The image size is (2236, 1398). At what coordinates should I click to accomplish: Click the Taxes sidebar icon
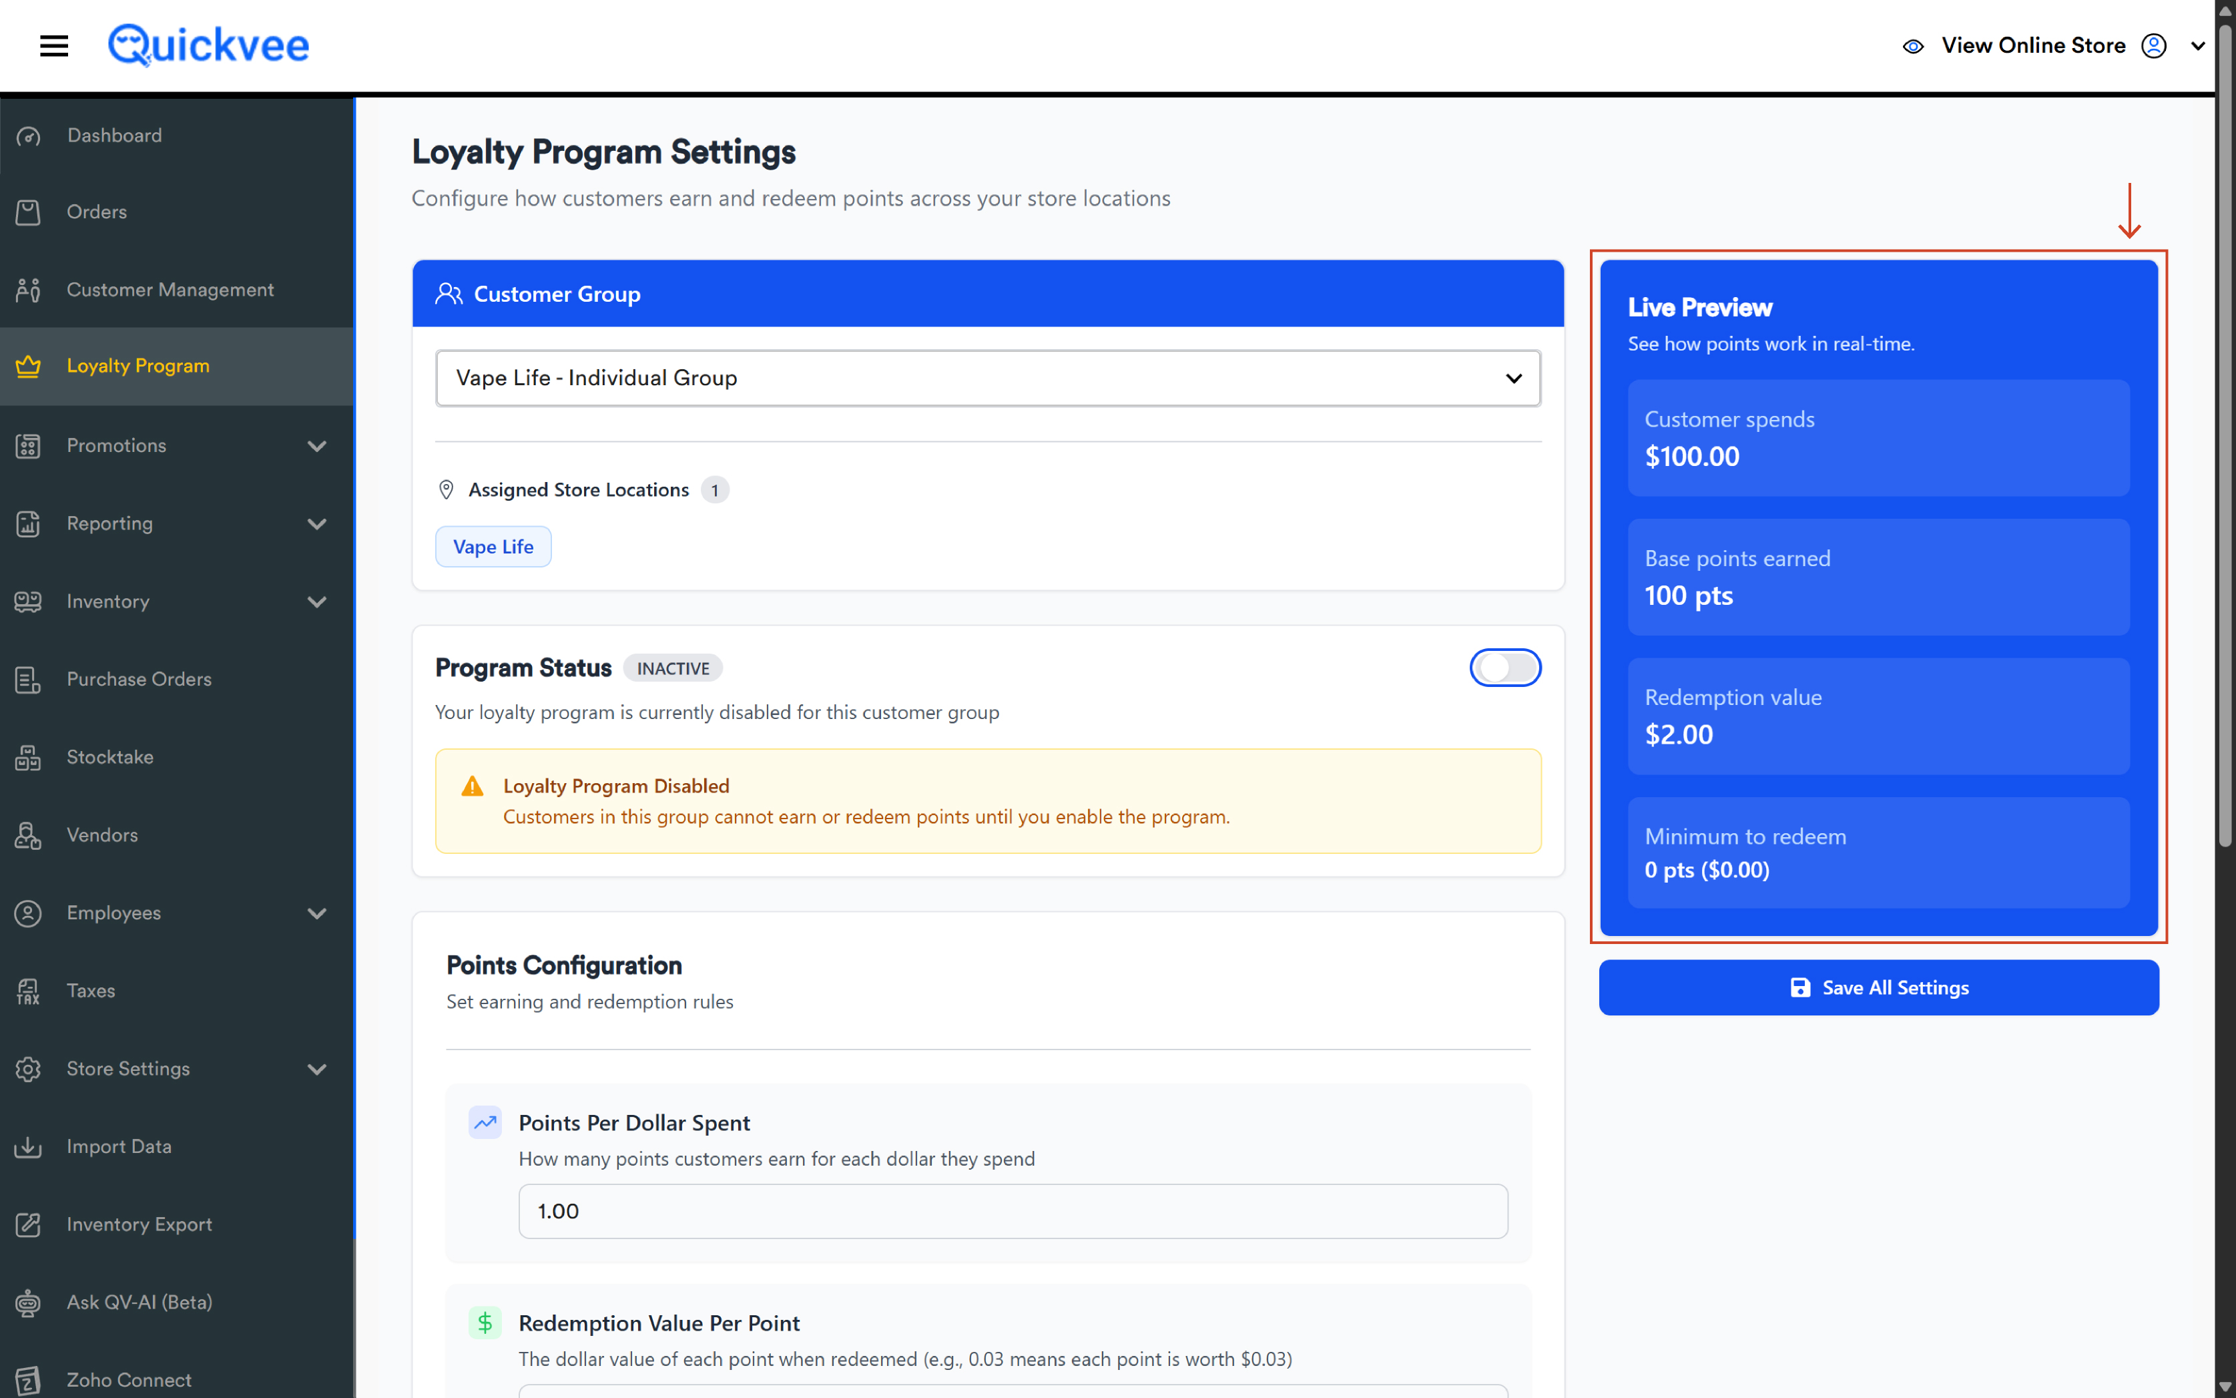pyautogui.click(x=29, y=991)
